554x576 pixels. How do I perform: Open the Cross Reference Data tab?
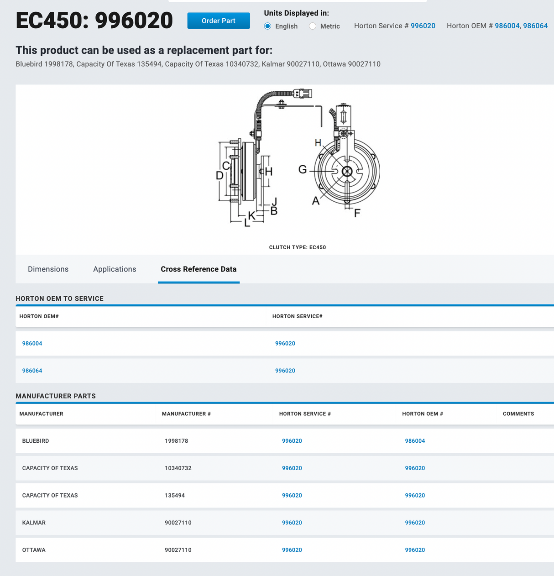(x=199, y=269)
